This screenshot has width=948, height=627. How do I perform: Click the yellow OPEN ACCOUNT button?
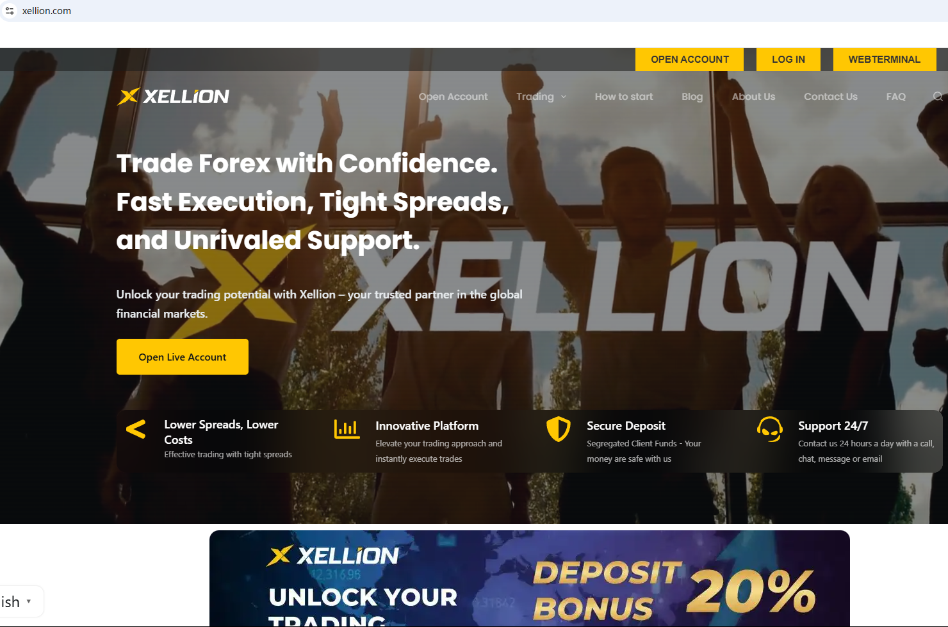[x=689, y=60]
